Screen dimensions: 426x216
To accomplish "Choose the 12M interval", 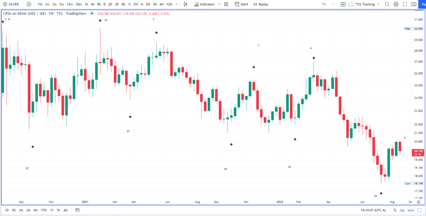I will click(169, 4).
